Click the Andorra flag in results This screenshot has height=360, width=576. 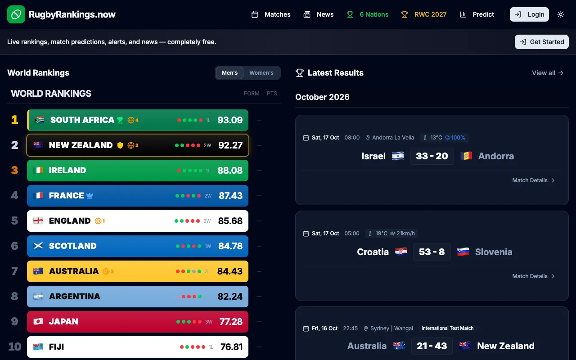pyautogui.click(x=466, y=156)
